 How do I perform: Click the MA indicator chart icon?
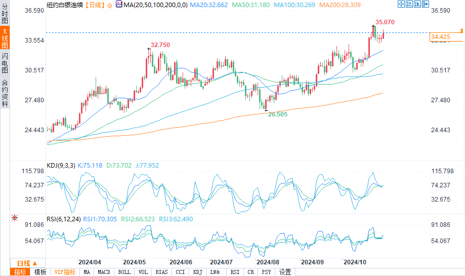pyautogui.click(x=118, y=5)
